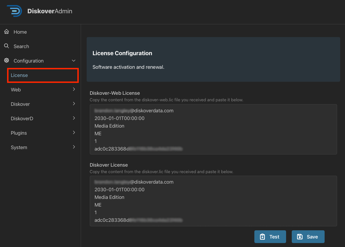Click the DiskoverAdmin title text
Image resolution: width=345 pixels, height=247 pixels.
(x=50, y=11)
